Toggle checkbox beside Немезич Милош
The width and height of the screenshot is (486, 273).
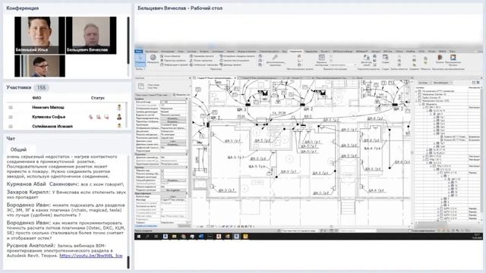click(11, 108)
